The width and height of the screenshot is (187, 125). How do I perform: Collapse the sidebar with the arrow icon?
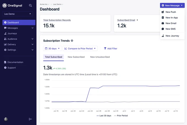[x=31, y=119]
